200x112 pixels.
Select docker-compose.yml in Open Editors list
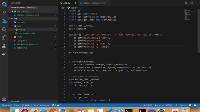pos(33,15)
